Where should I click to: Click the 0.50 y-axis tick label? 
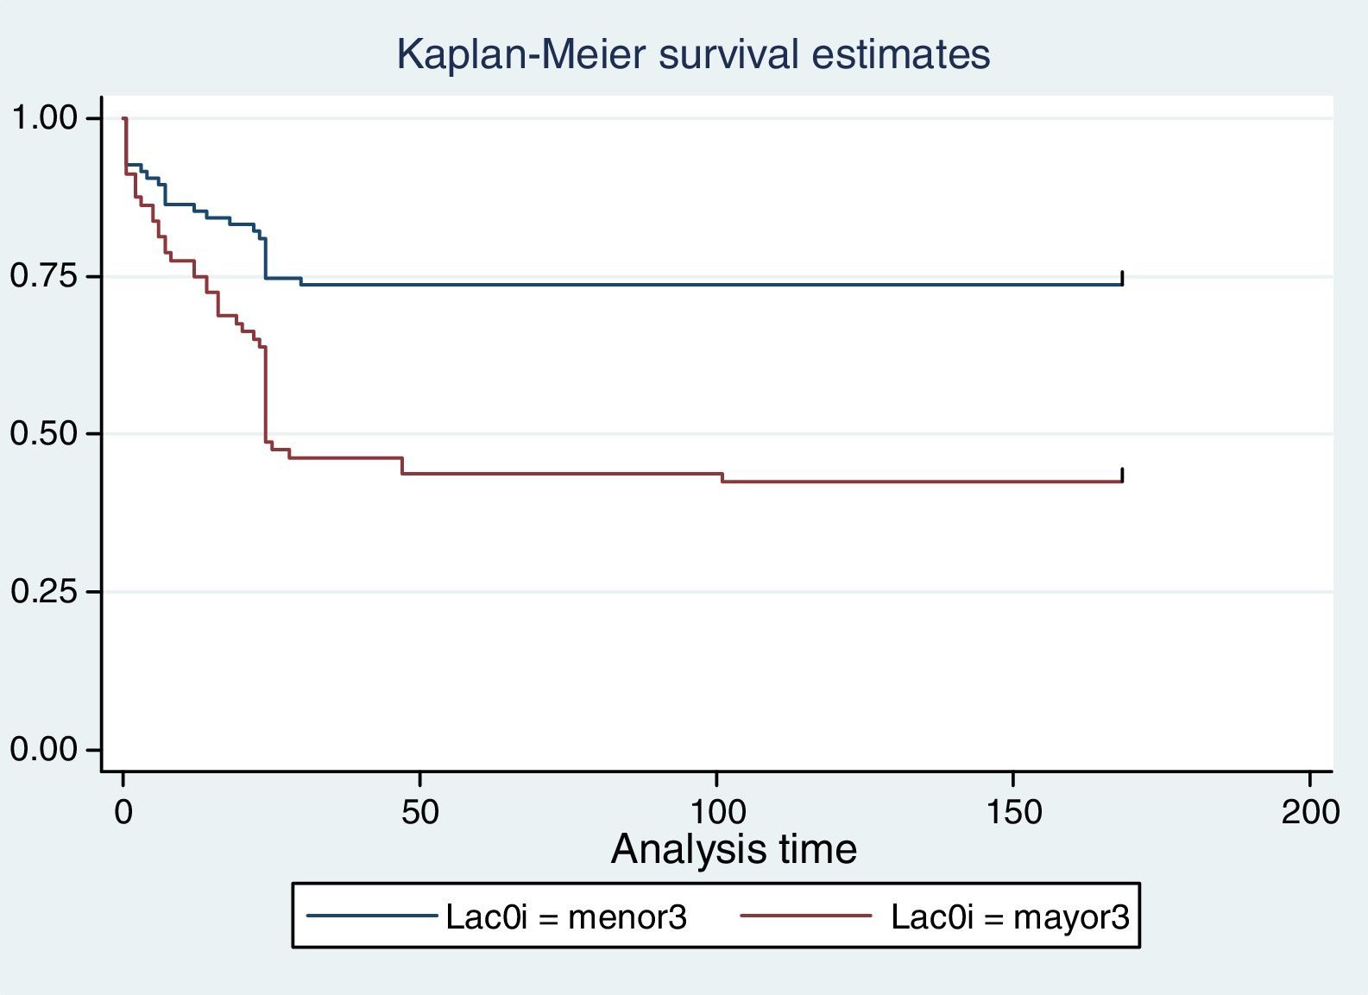(43, 433)
